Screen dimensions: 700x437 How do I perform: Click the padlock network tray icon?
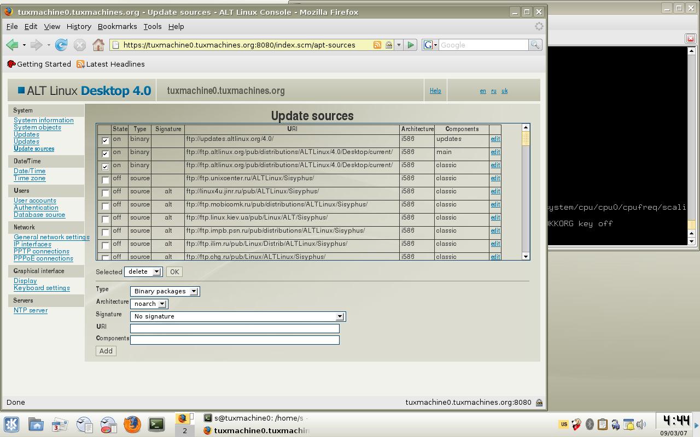click(616, 424)
